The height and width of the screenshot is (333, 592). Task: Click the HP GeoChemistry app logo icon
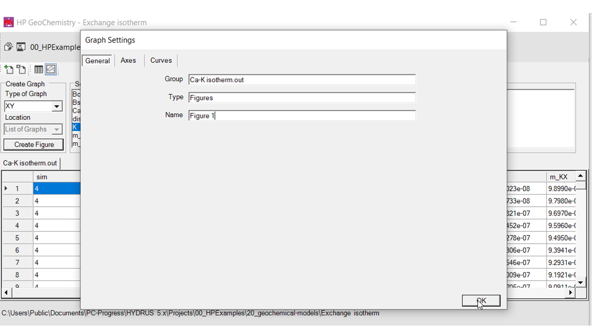(x=8, y=22)
